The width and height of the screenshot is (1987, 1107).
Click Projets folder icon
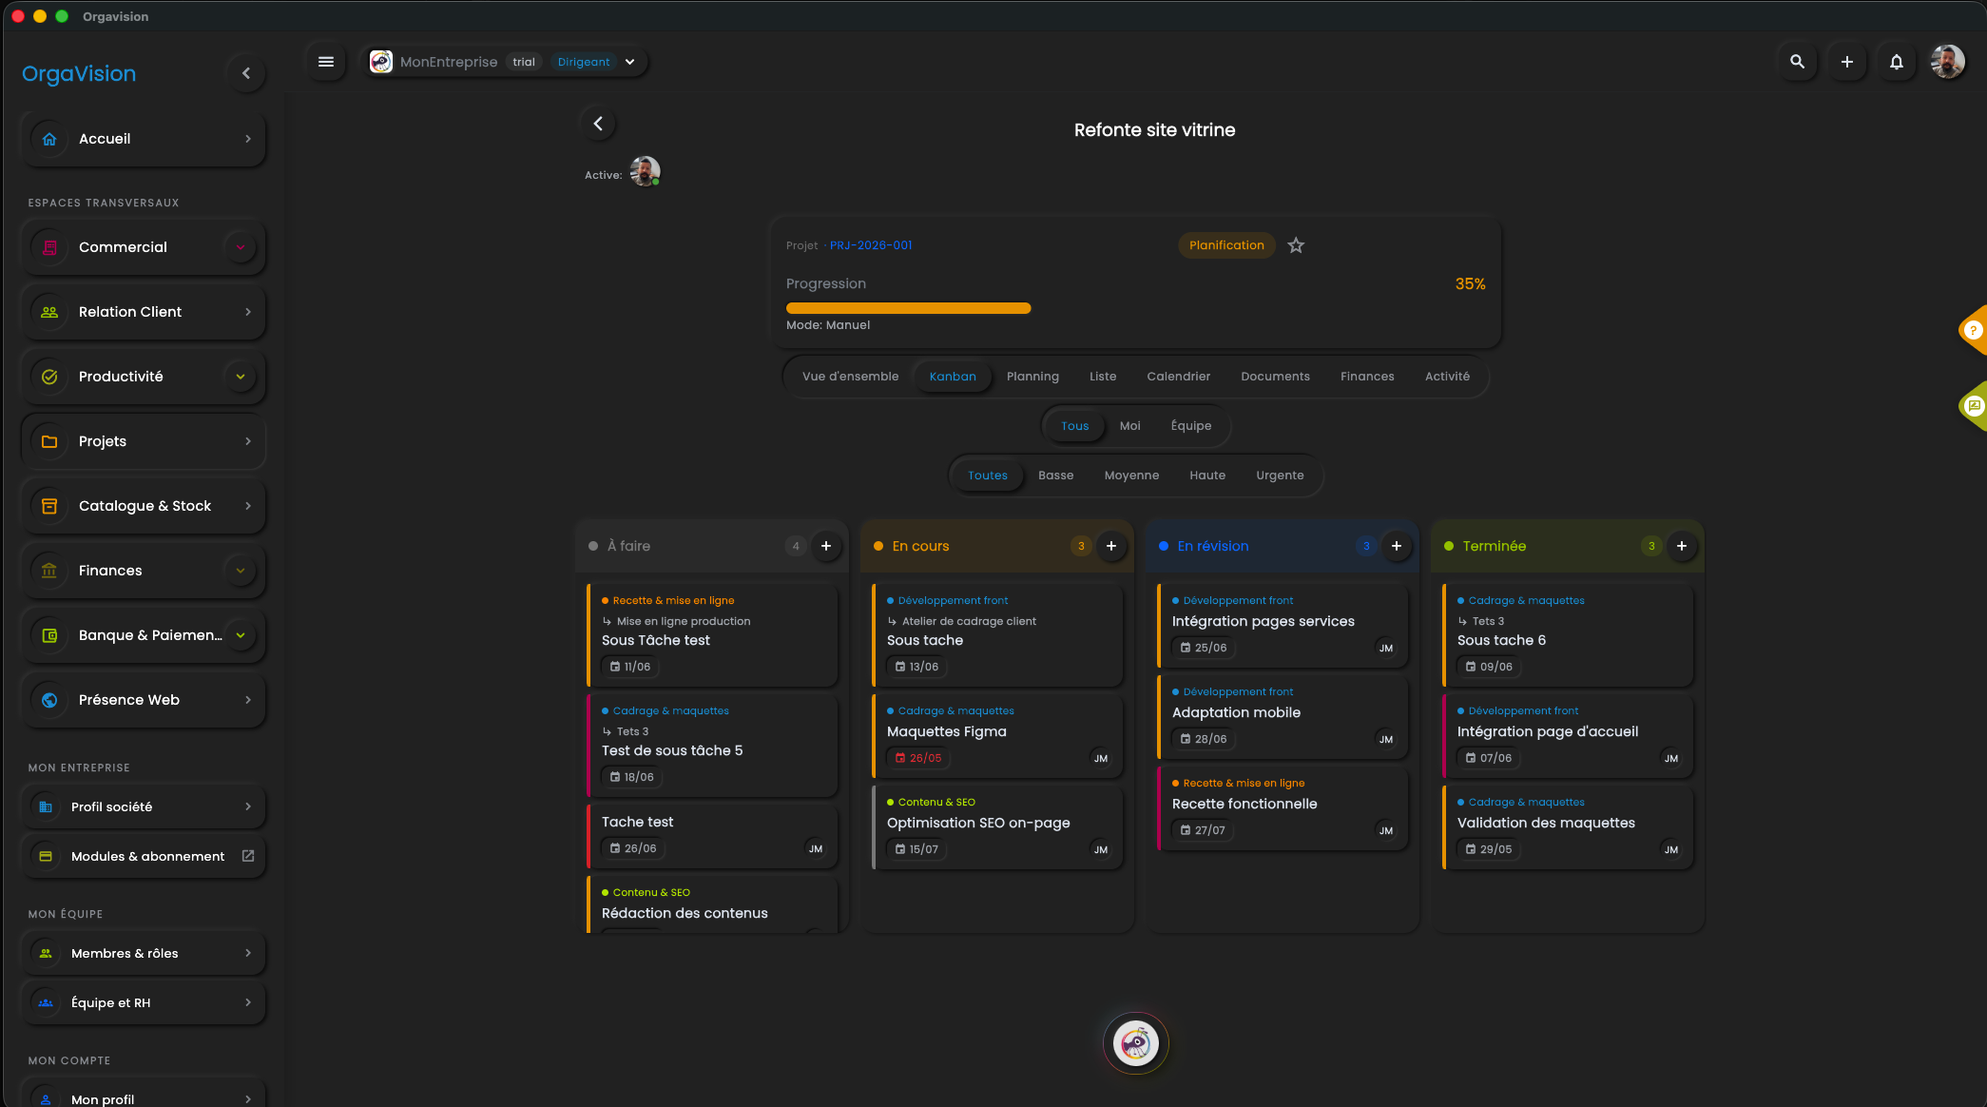click(x=49, y=441)
